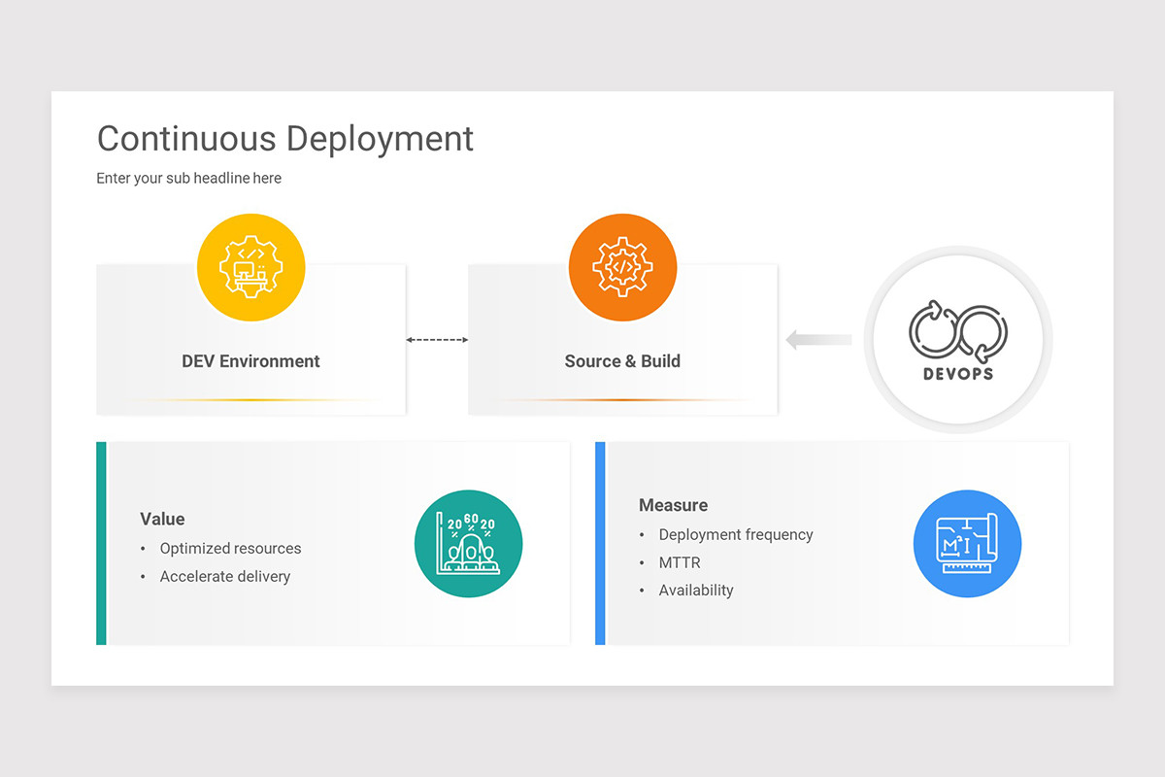The image size is (1165, 777).
Task: Click the Deployment frequency bullet item
Action: pyautogui.click(x=736, y=534)
